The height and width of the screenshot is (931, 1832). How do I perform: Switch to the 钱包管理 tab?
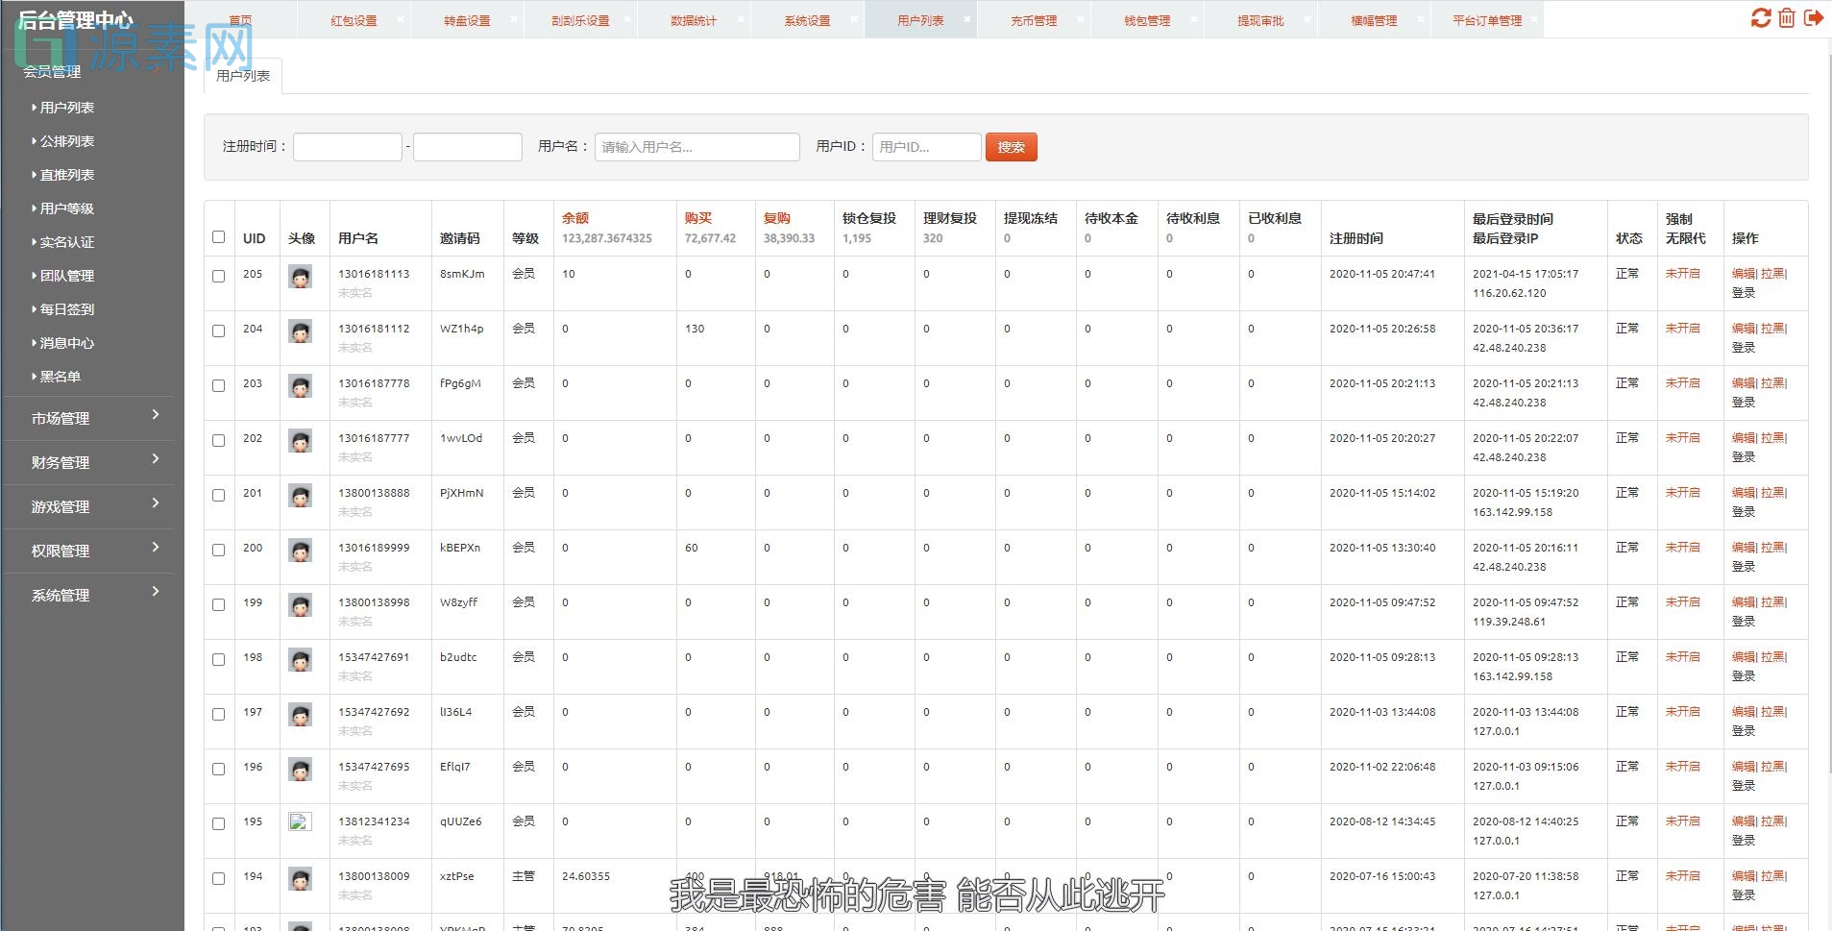pos(1145,18)
